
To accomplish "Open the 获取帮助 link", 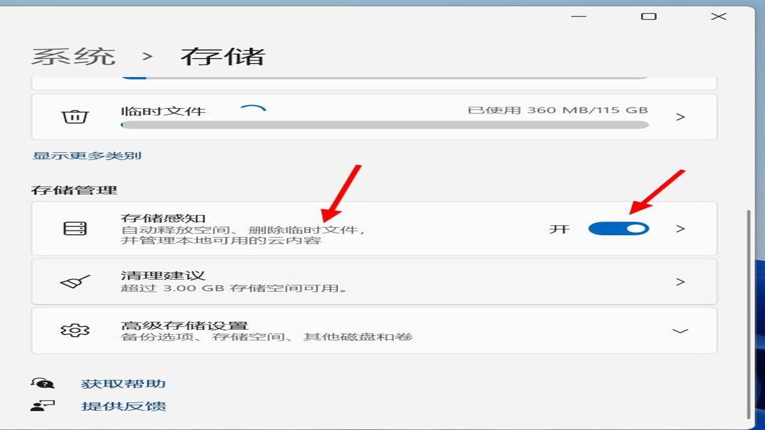I will pyautogui.click(x=123, y=383).
